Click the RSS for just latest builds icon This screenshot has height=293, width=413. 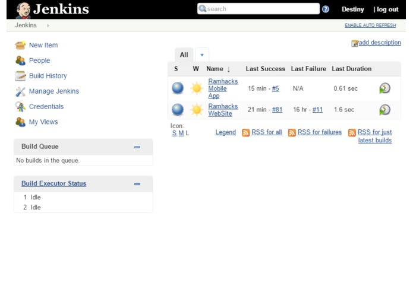(352, 133)
